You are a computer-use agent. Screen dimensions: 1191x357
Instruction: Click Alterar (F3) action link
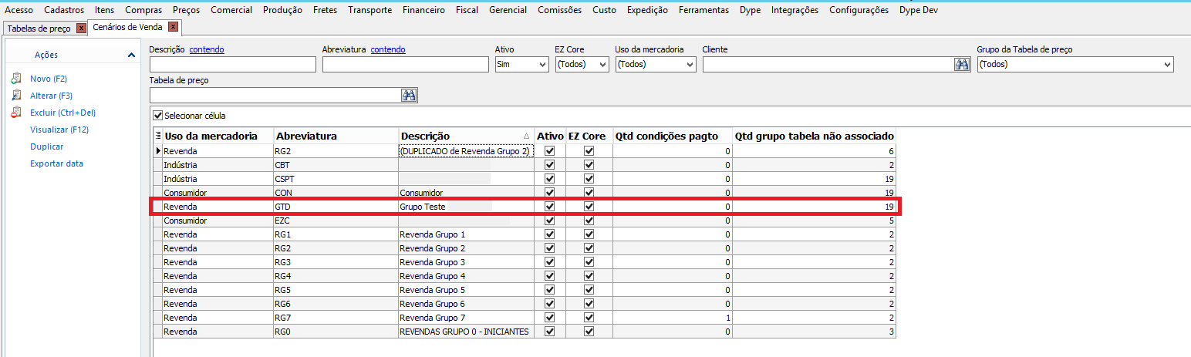coord(51,96)
